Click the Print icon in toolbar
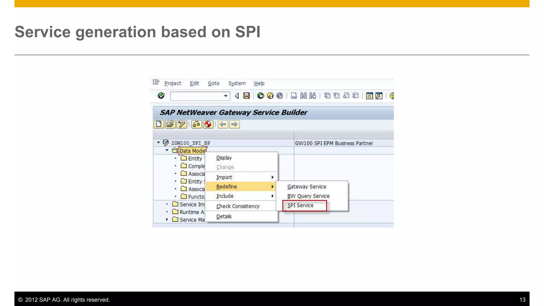Viewport: 544px width, 306px height. pos(294,96)
